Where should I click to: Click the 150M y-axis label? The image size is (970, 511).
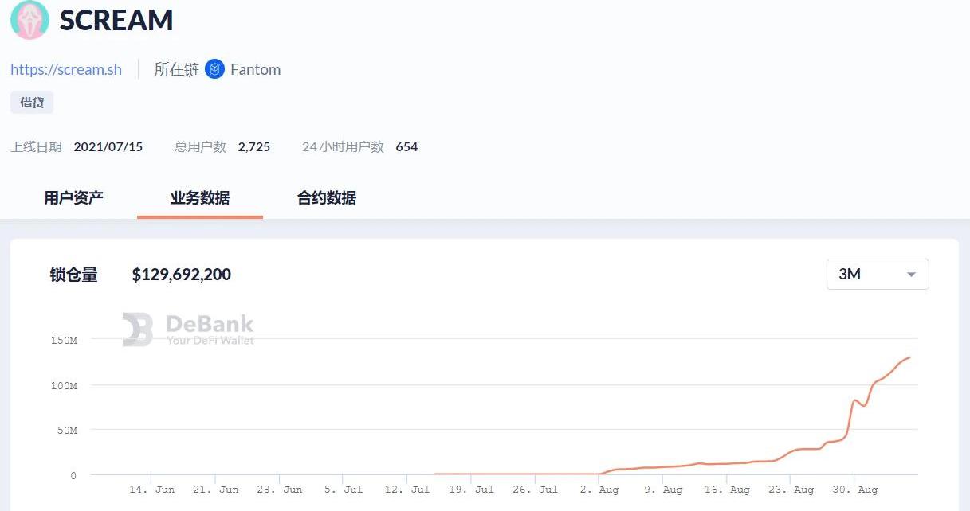(x=63, y=340)
